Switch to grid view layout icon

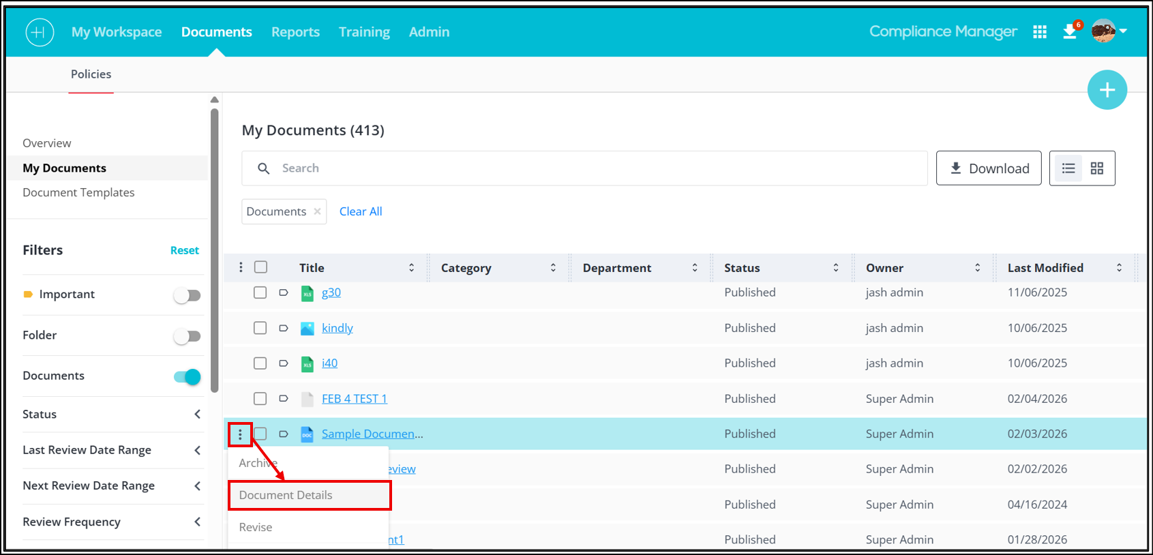coord(1096,168)
